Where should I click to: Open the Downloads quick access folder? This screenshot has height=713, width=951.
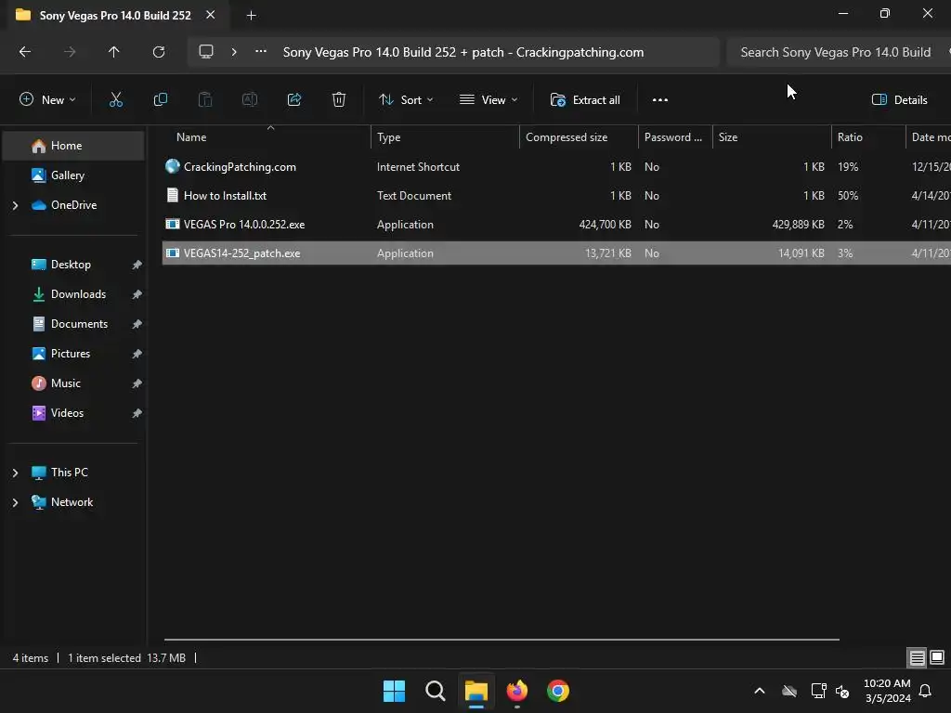pyautogui.click(x=73, y=294)
